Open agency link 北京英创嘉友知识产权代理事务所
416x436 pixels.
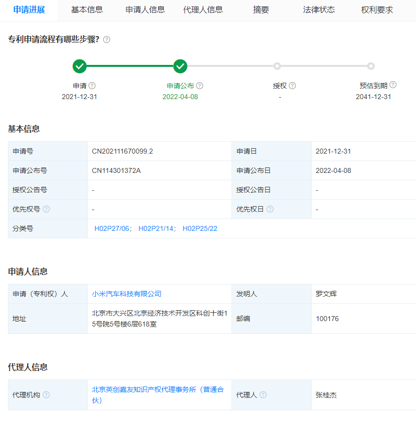click(x=158, y=390)
